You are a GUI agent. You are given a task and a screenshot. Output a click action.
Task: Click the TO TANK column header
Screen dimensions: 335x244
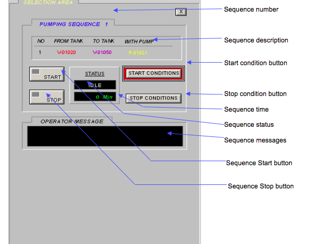103,41
